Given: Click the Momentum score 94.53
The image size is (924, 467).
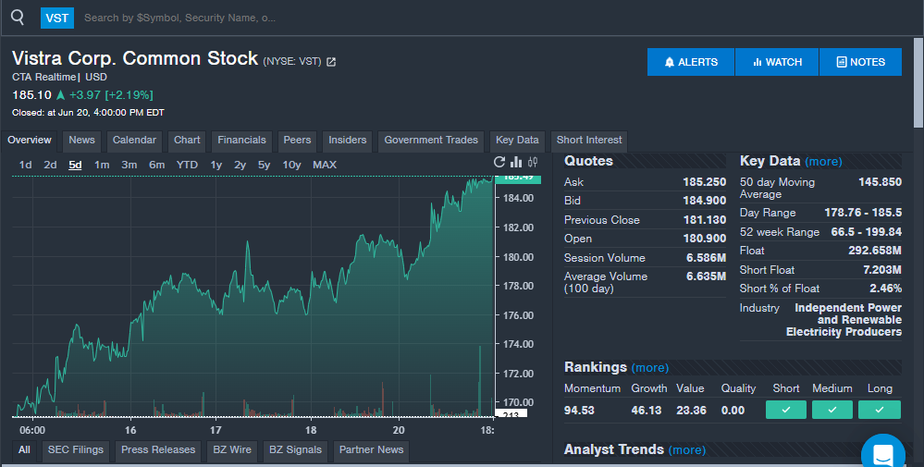Looking at the screenshot, I should (579, 411).
